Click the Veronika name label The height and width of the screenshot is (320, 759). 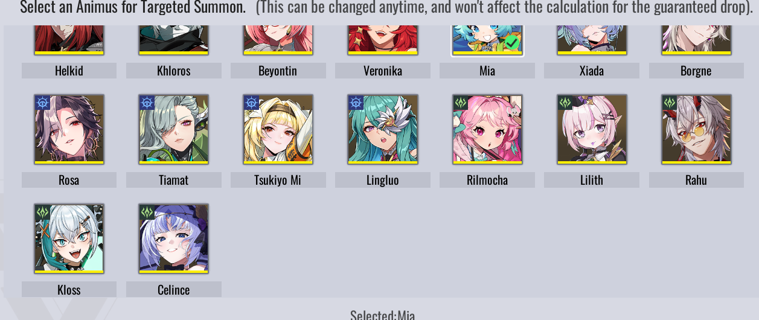tap(383, 71)
